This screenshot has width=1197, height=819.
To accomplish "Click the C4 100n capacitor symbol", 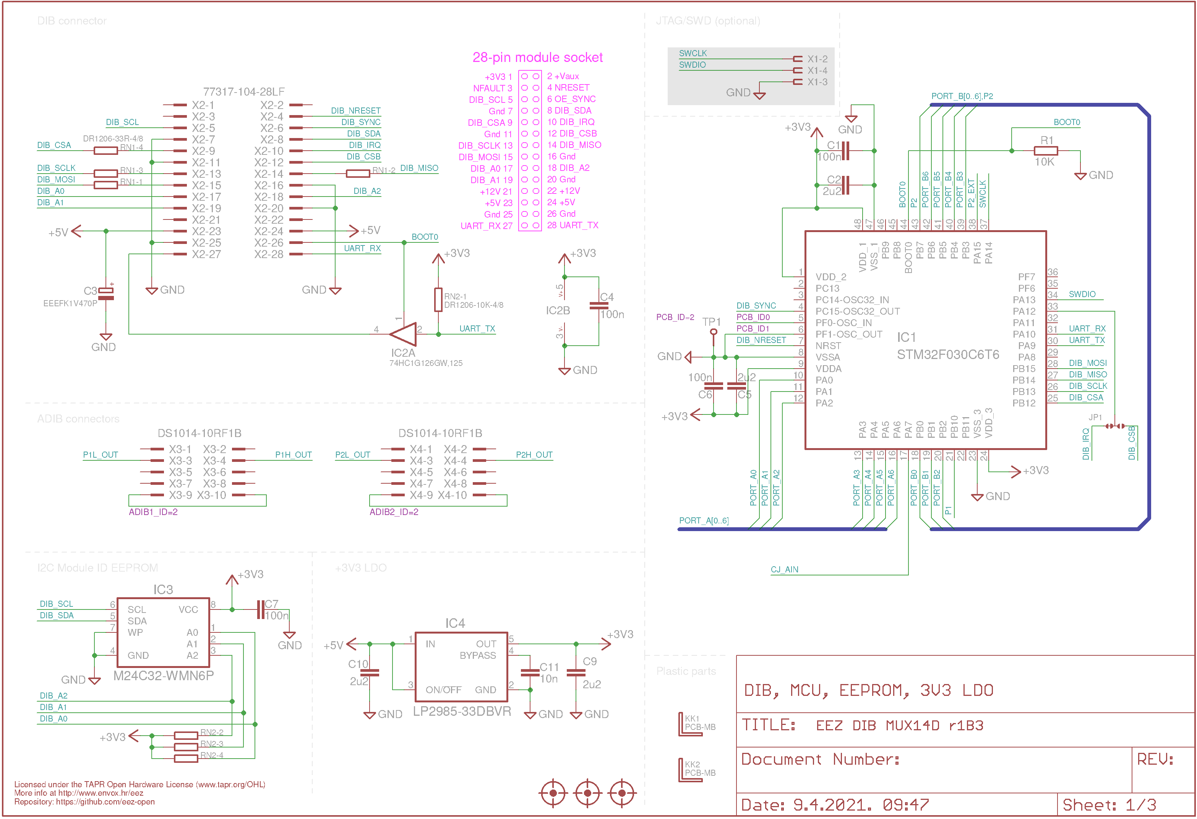I will [x=598, y=305].
